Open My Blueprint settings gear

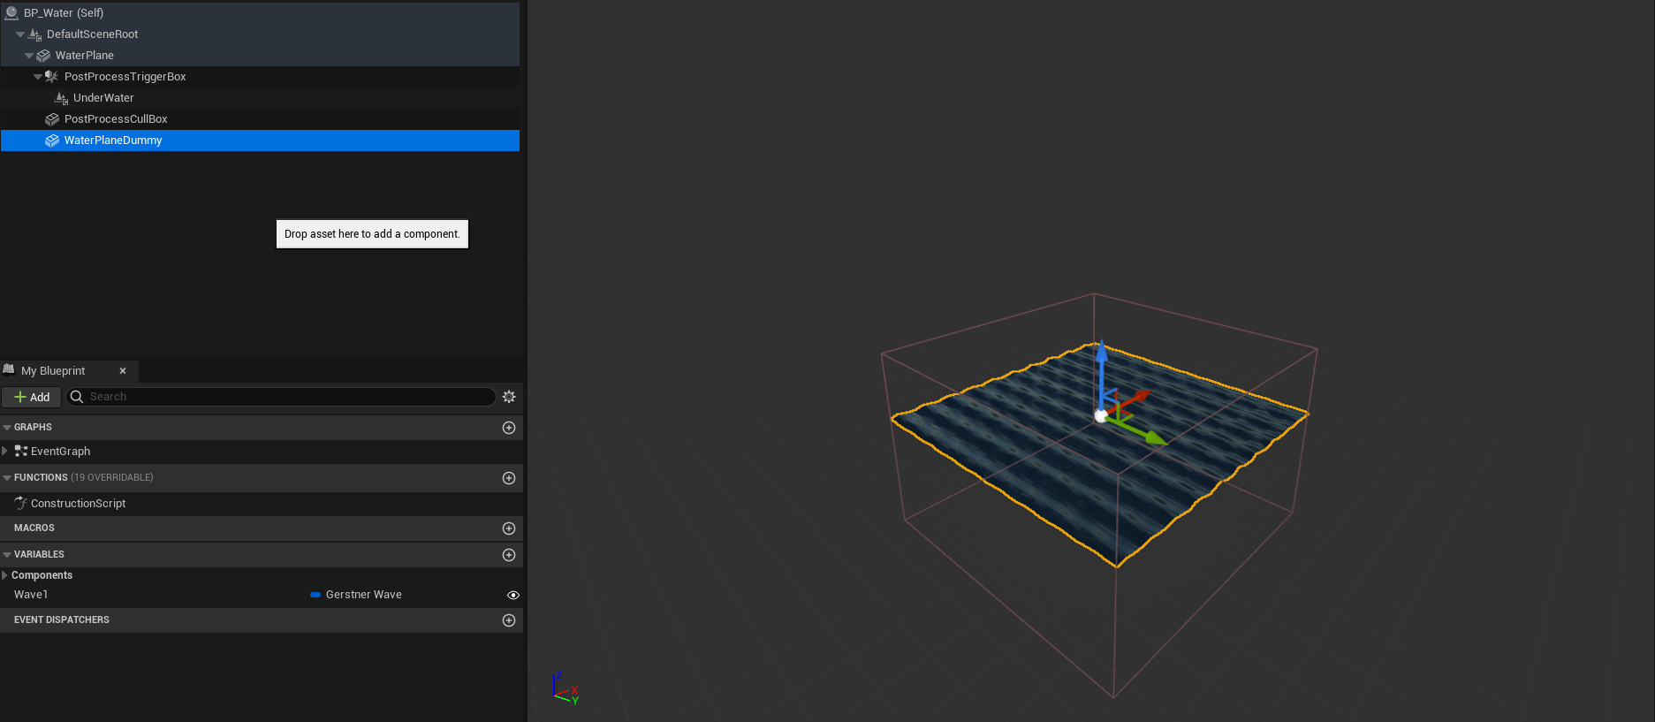[509, 397]
